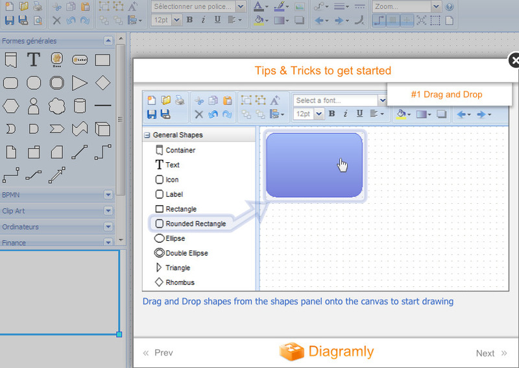Select the triangle shape in the palette
519x368 pixels.
[x=80, y=83]
